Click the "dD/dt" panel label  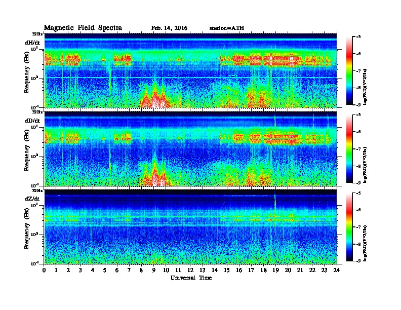click(x=32, y=121)
